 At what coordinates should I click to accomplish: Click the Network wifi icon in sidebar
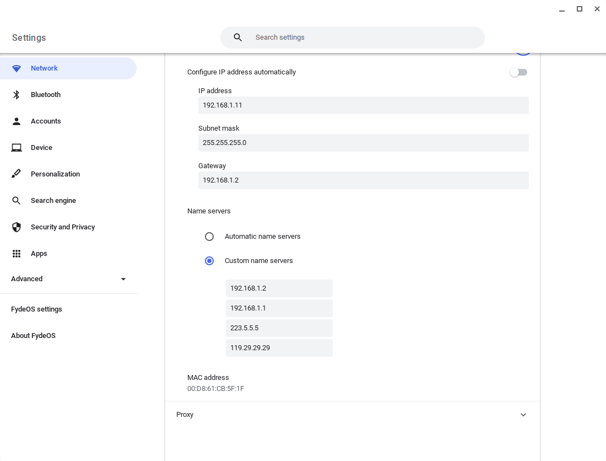[16, 68]
